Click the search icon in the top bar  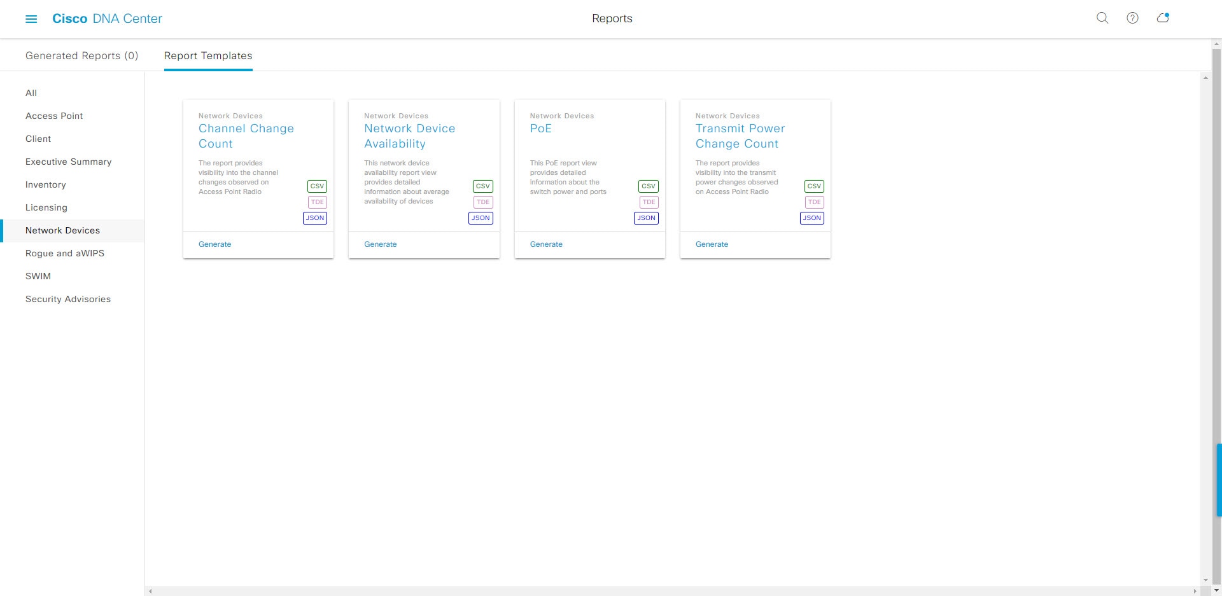click(x=1102, y=18)
